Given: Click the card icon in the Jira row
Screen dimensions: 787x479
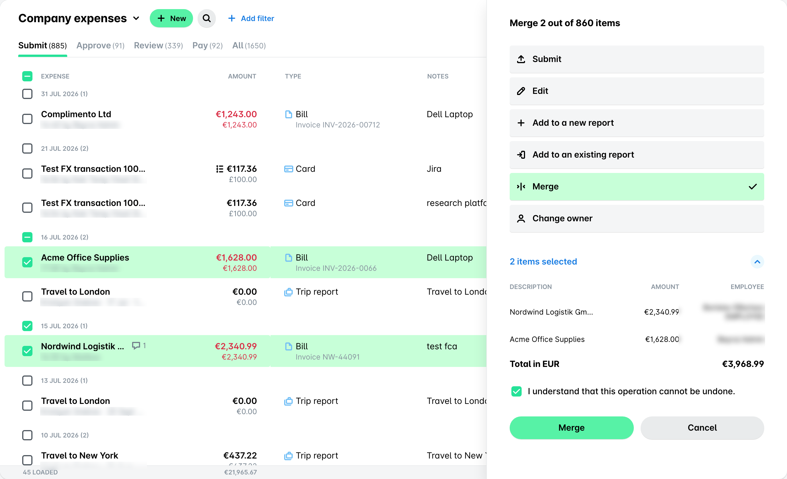Looking at the screenshot, I should click(x=288, y=169).
